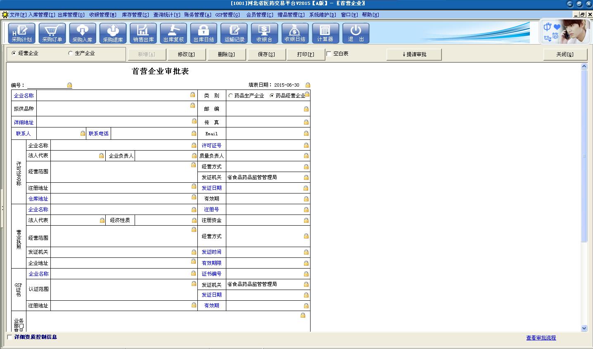Viewport: 593px width, 349px height.
Task: Enable the 空白表 checkbox
Action: coord(329,54)
